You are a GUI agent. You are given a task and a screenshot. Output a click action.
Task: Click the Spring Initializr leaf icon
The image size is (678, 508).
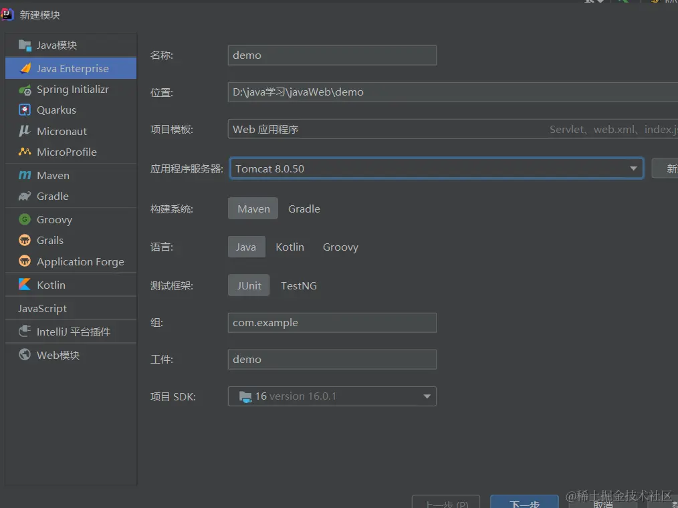(x=25, y=90)
